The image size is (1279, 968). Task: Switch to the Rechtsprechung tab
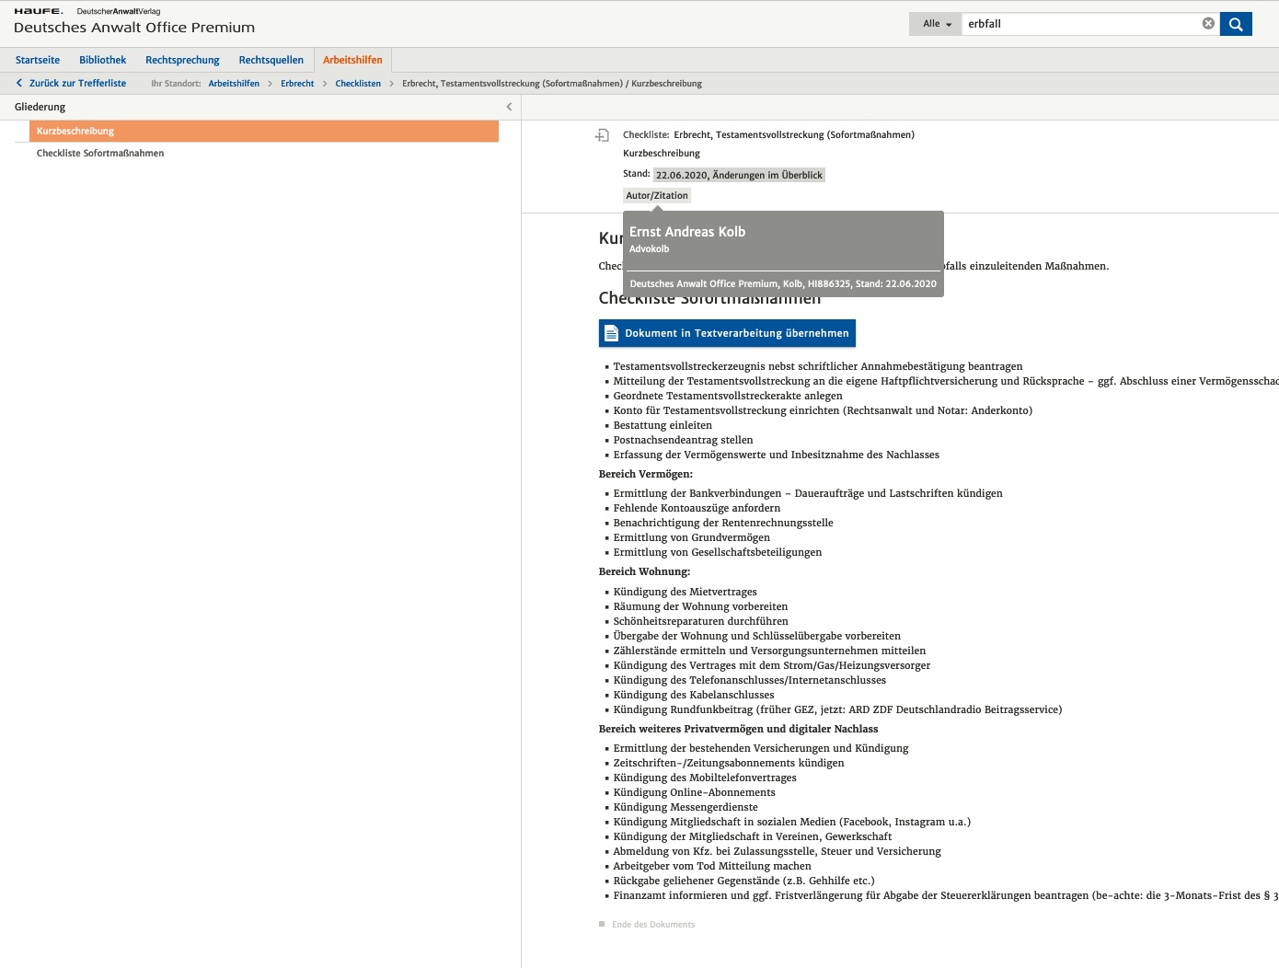pyautogui.click(x=182, y=60)
